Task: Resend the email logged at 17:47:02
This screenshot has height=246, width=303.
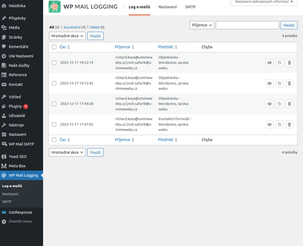Action: [280, 125]
